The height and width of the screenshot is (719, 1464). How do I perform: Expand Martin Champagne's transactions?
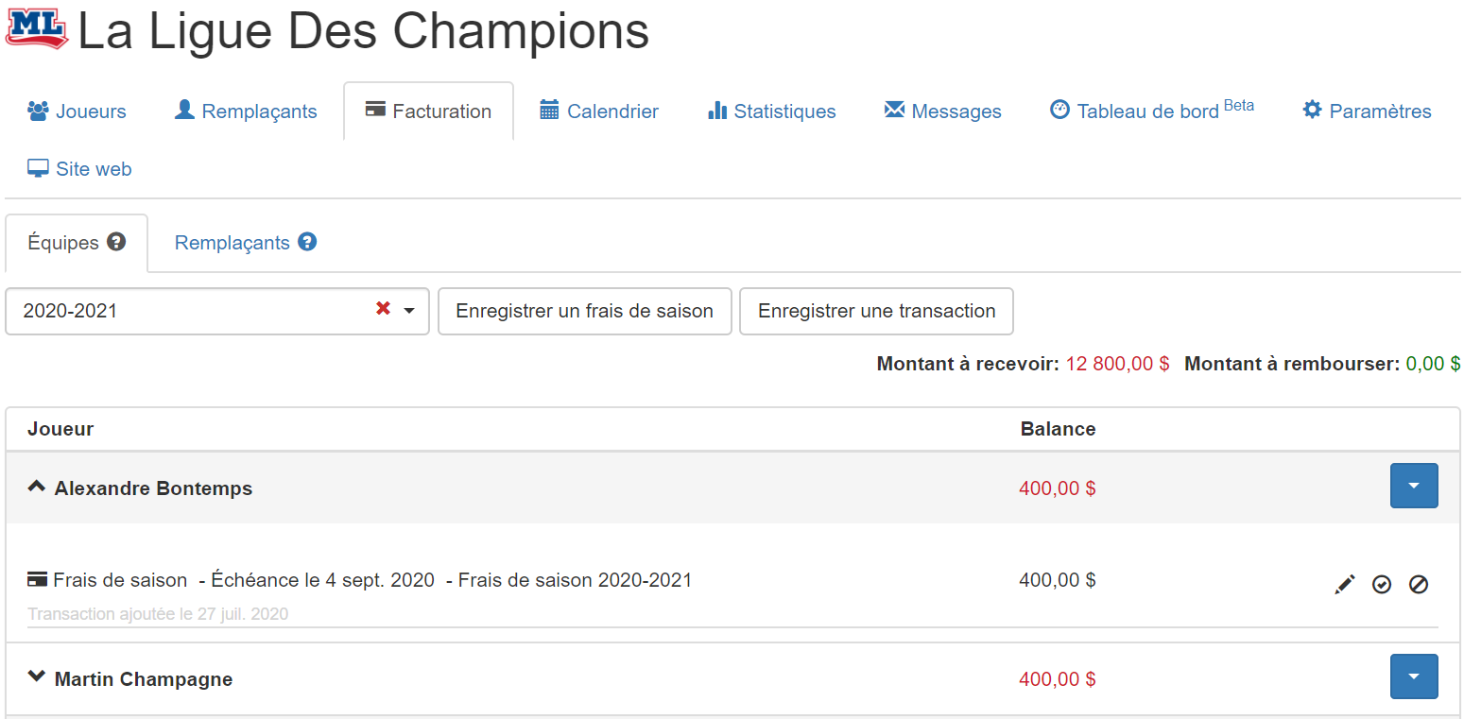click(x=37, y=677)
